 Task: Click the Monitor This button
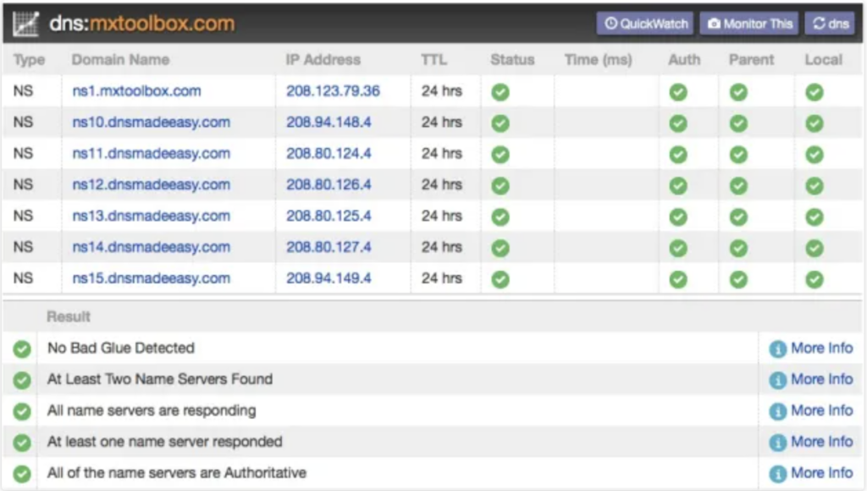749,24
